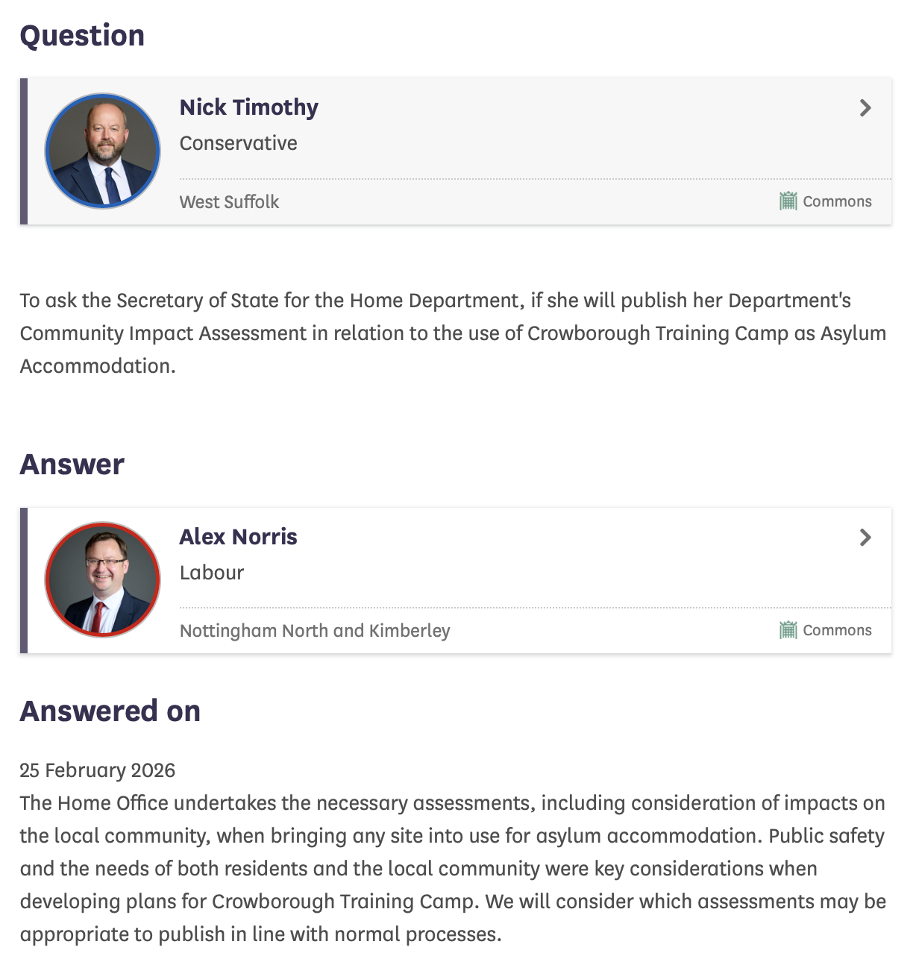Click the Answered on heading
This screenshot has height=956, width=916.
point(110,711)
